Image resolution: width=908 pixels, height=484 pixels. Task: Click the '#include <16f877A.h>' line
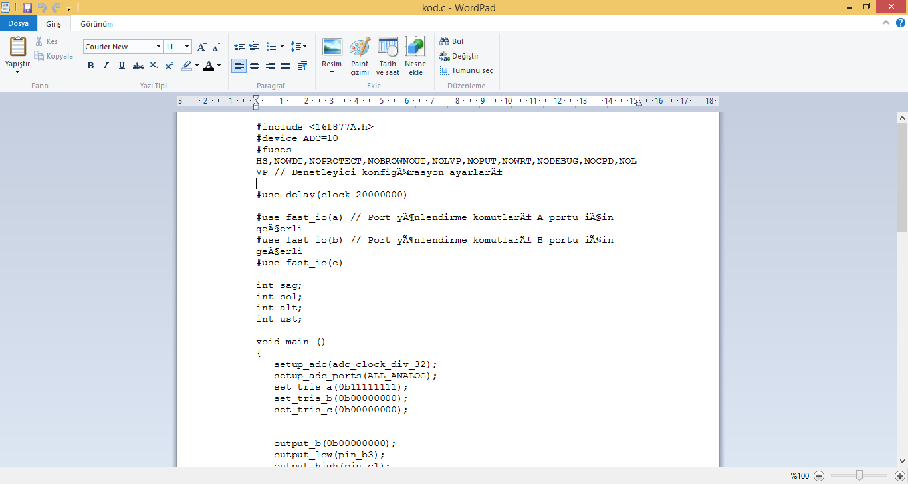[315, 127]
